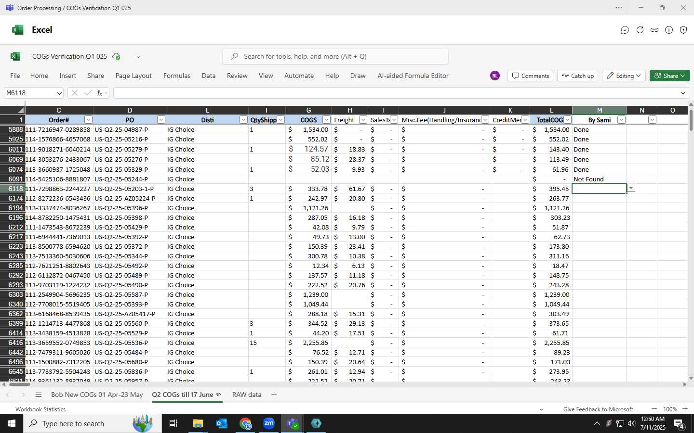Select cell with PO US-Q2-25-05203-1-P
The width and height of the screenshot is (694, 433).
click(x=129, y=189)
